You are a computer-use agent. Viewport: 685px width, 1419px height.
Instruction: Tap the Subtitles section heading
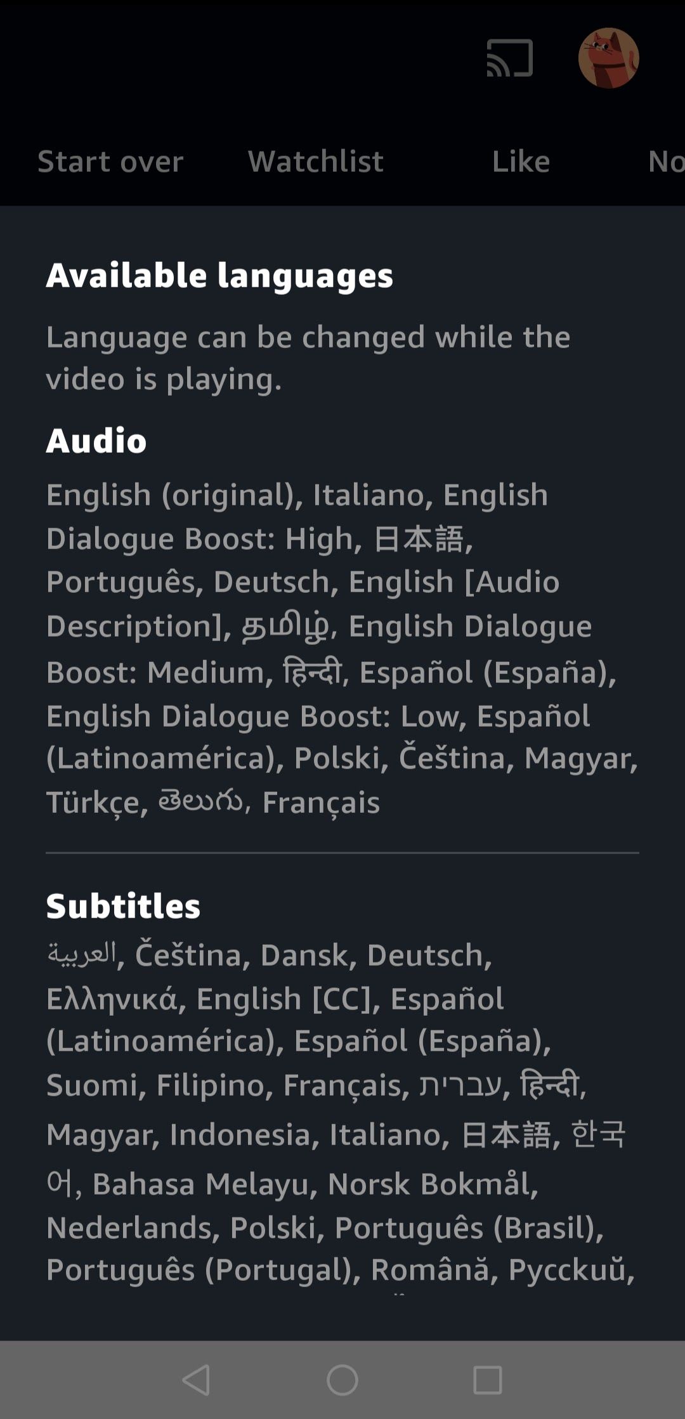point(123,906)
